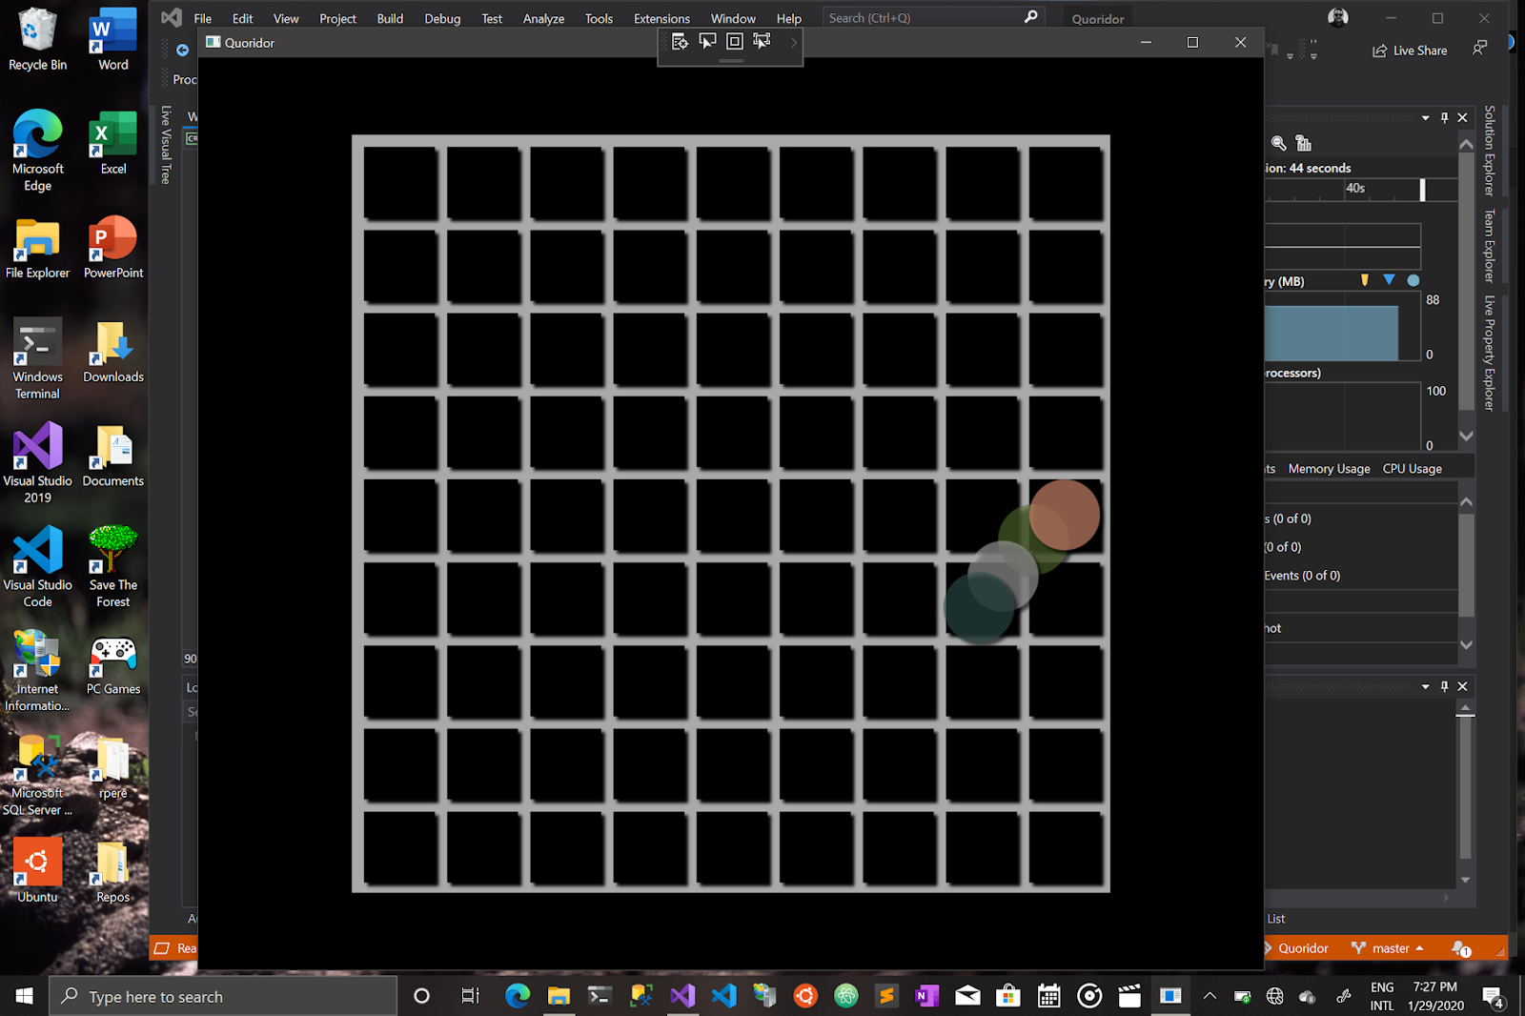
Task: Expand the debug overlay toolbar chevron
Action: point(794,41)
